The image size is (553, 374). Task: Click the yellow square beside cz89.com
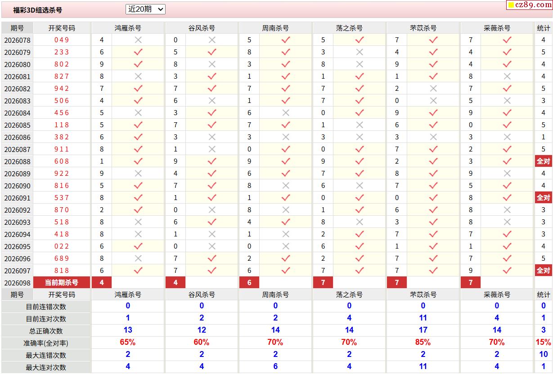click(x=511, y=5)
